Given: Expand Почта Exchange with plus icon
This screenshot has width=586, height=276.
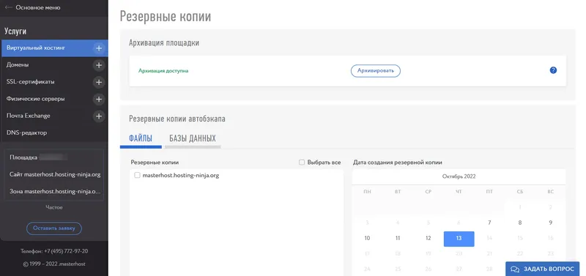Looking at the screenshot, I should tap(99, 116).
